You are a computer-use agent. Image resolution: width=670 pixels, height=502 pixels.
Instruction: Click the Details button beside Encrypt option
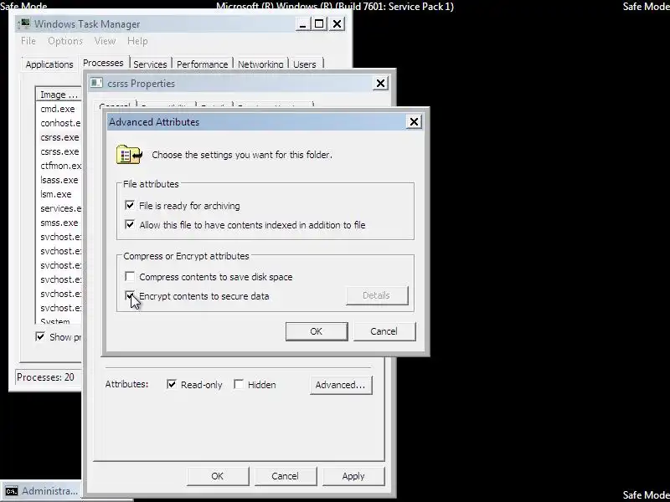[x=376, y=295]
